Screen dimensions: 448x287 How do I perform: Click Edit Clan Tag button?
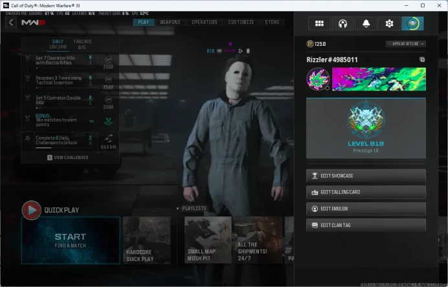[366, 225]
